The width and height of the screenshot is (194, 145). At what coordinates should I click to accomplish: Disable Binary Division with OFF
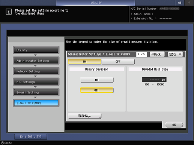(97, 90)
